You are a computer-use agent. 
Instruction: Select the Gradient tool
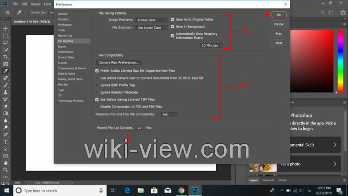coord(5,113)
